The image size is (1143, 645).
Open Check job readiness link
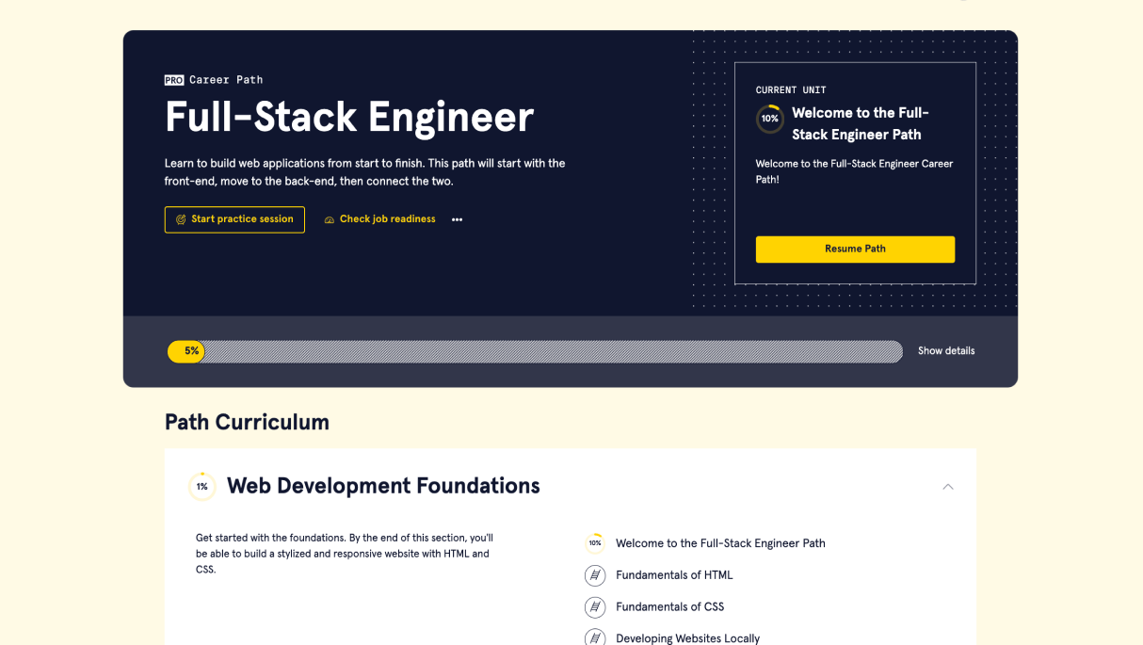tap(379, 219)
